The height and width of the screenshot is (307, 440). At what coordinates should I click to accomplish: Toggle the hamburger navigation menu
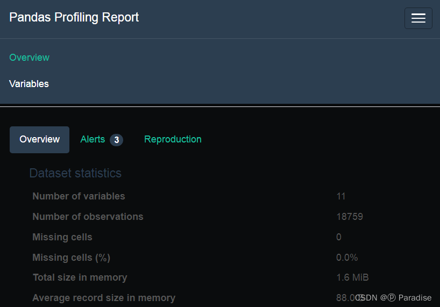point(418,18)
